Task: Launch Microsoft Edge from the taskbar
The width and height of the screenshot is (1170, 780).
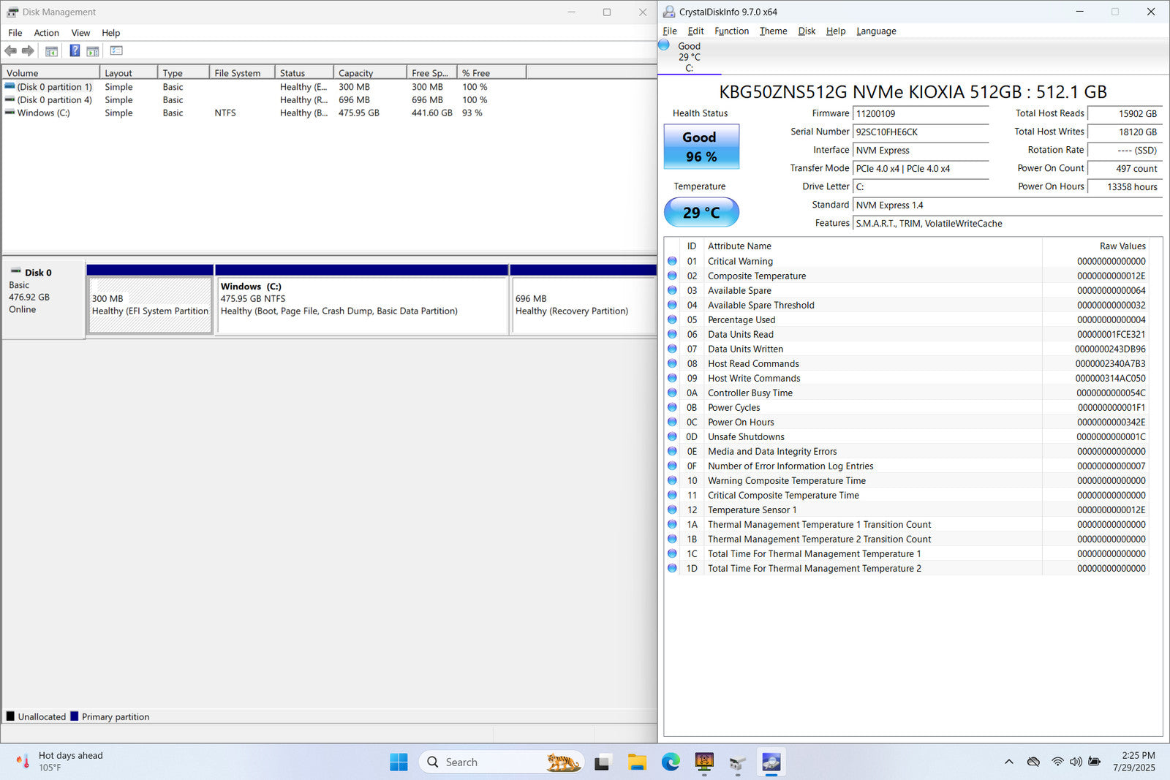Action: [x=671, y=762]
